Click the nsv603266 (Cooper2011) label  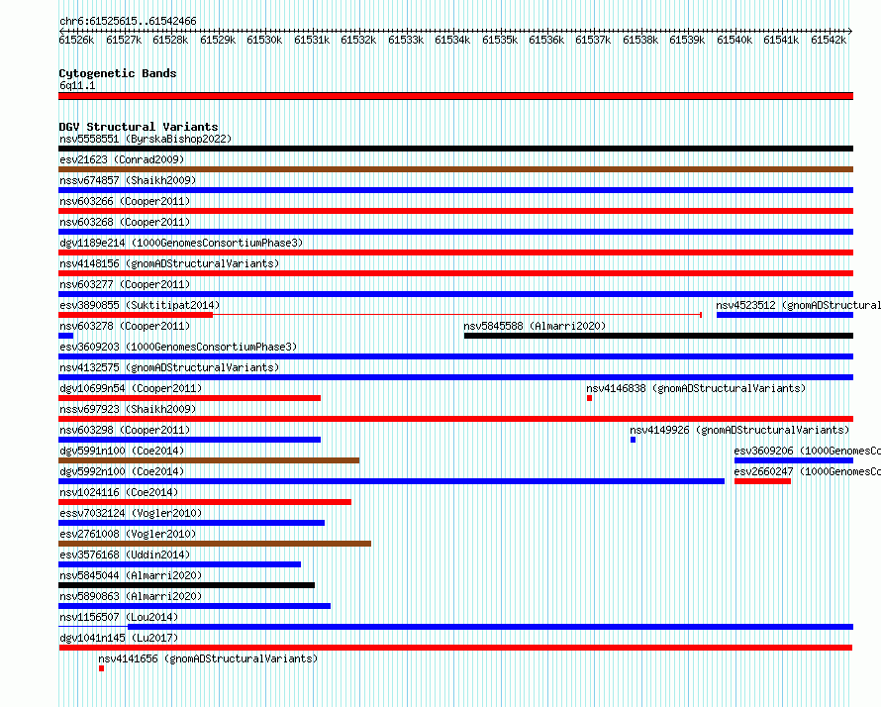[x=125, y=201]
